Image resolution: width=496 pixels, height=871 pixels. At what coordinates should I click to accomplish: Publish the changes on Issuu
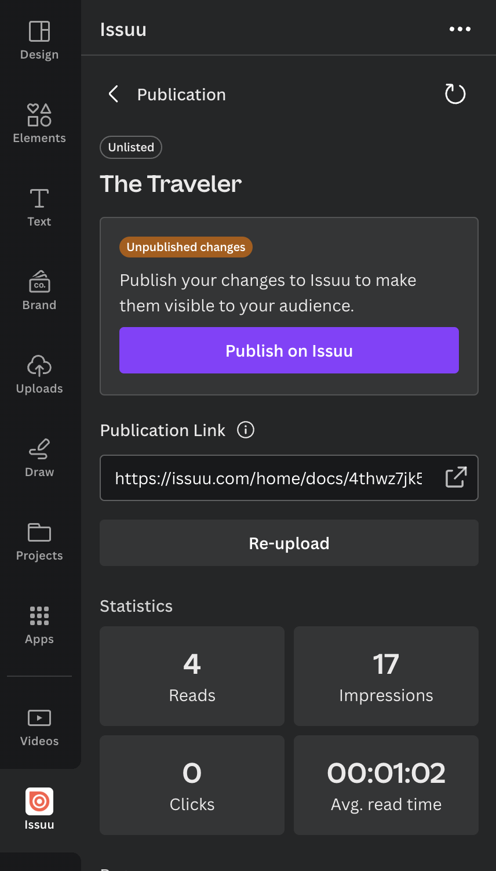click(x=289, y=350)
